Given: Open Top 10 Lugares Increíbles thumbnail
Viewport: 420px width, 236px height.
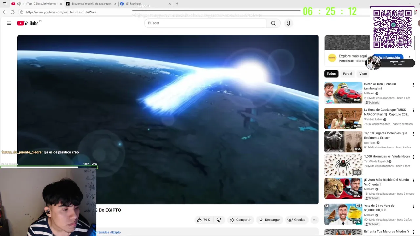Looking at the screenshot, I should 343,142.
